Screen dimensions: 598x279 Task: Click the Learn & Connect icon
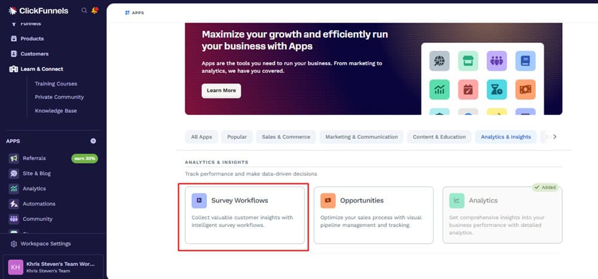point(14,69)
